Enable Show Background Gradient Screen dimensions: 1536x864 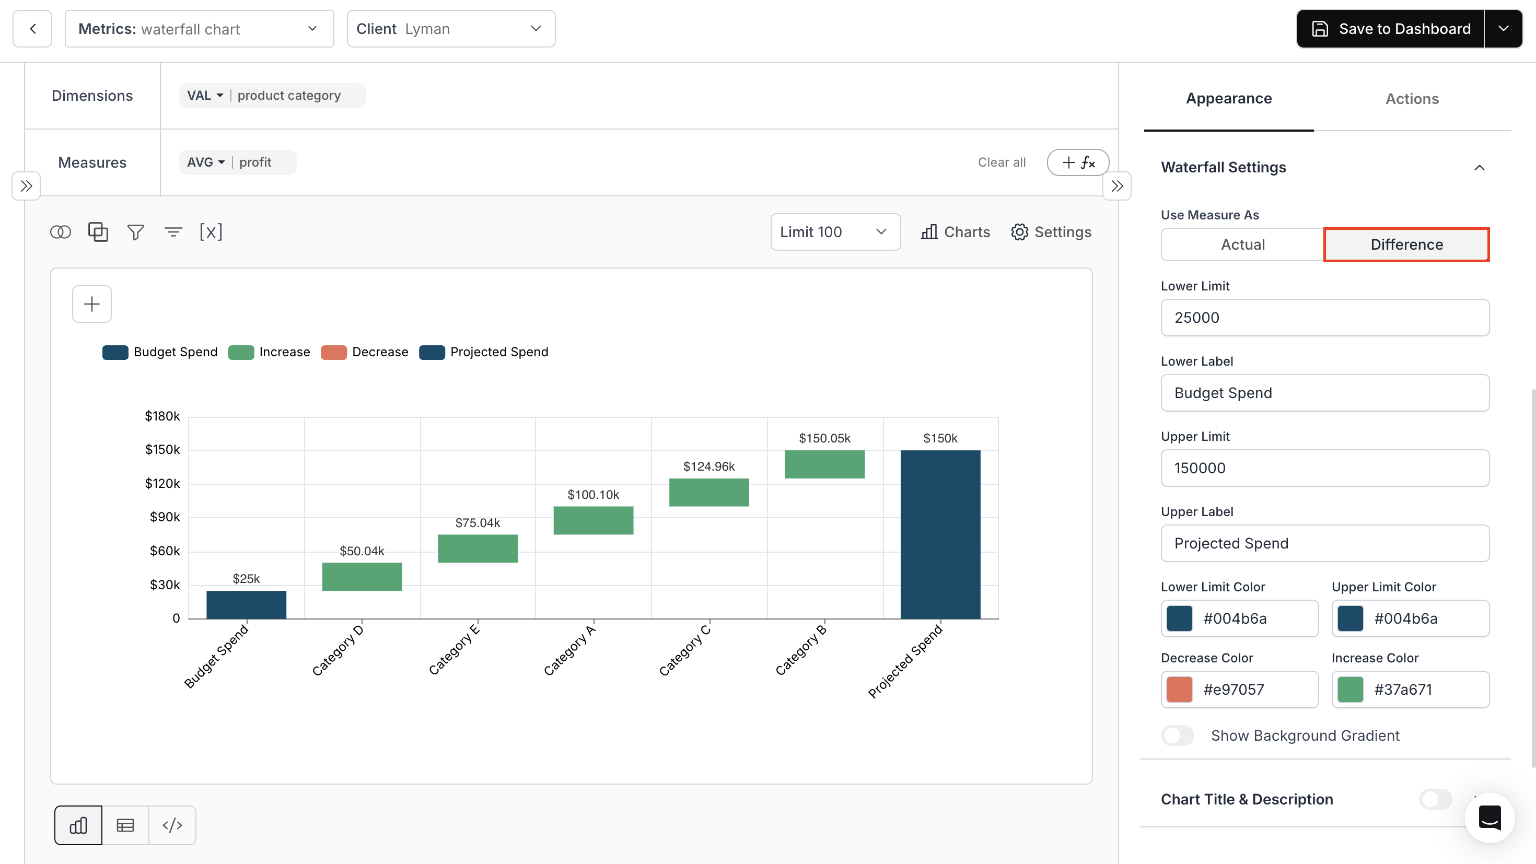[x=1177, y=735]
